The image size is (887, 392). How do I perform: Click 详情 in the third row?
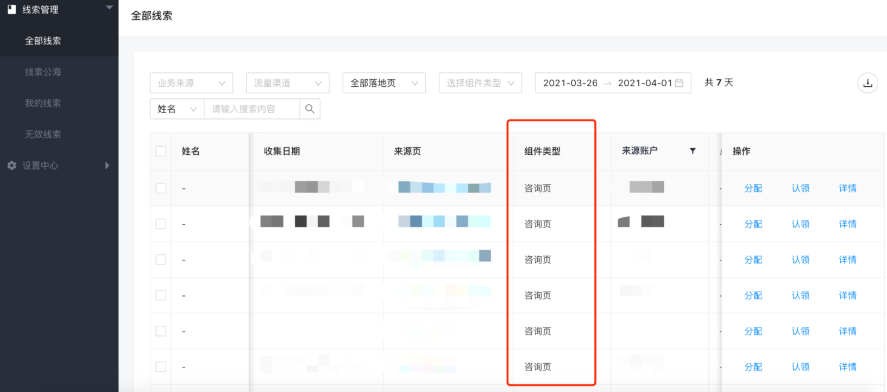click(x=847, y=260)
